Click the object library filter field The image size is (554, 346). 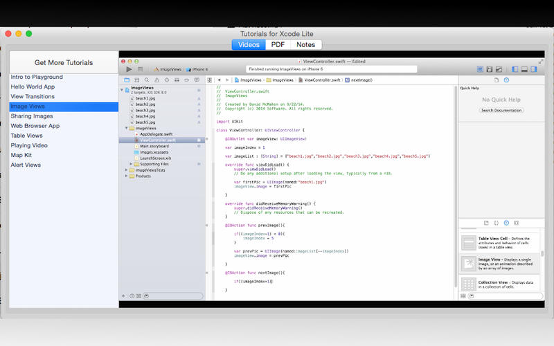[x=506, y=296]
